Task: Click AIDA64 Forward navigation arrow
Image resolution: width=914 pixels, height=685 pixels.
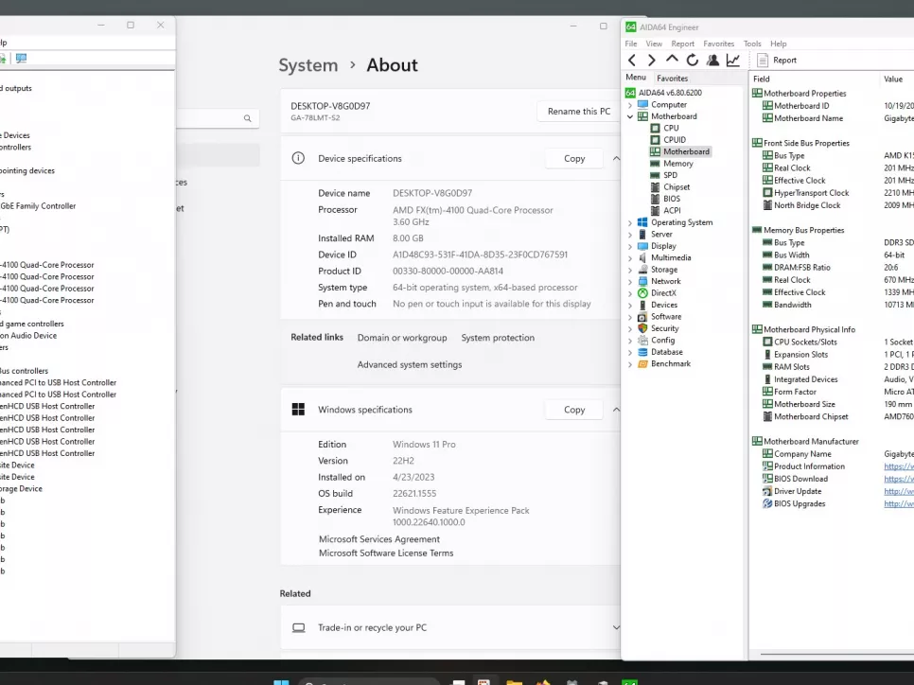Action: click(x=652, y=60)
